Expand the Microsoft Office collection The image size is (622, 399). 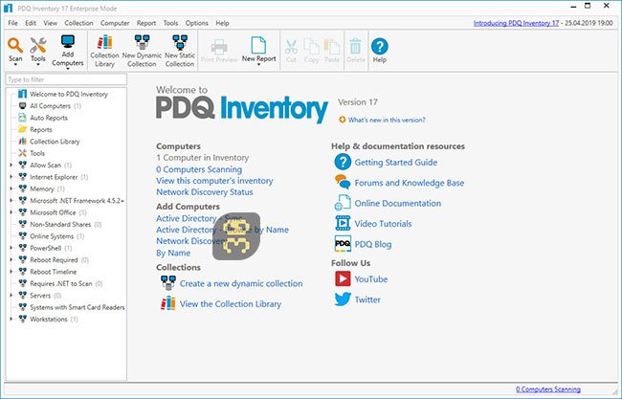click(11, 212)
